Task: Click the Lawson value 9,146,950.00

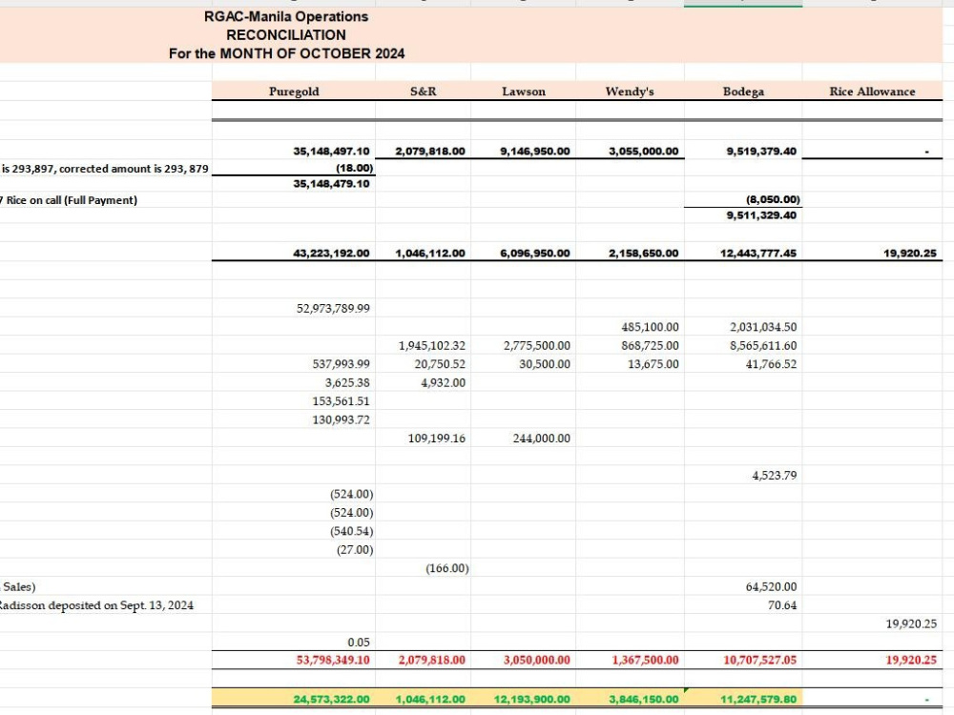Action: coord(535,152)
